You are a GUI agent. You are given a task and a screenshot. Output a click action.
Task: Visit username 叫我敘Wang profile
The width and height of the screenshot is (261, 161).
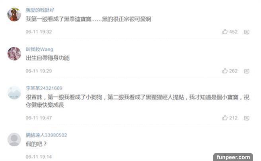pyautogui.click(x=39, y=49)
